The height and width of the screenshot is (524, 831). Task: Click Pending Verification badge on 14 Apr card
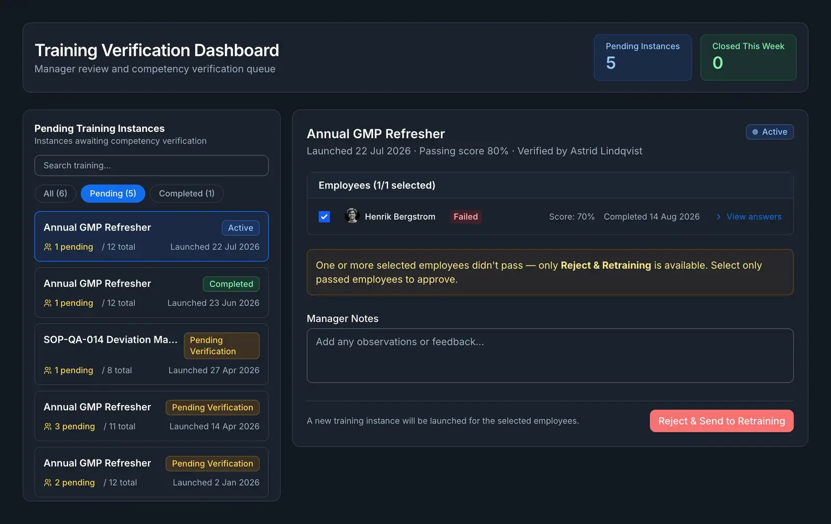(x=212, y=408)
